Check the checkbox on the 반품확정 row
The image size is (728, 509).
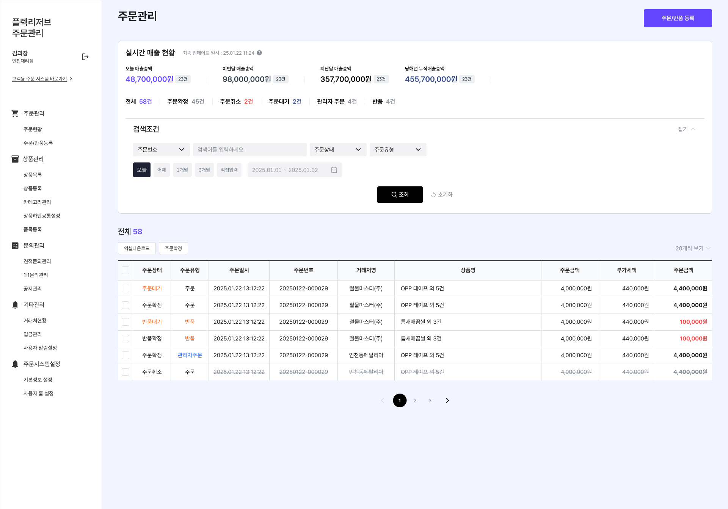click(x=125, y=339)
